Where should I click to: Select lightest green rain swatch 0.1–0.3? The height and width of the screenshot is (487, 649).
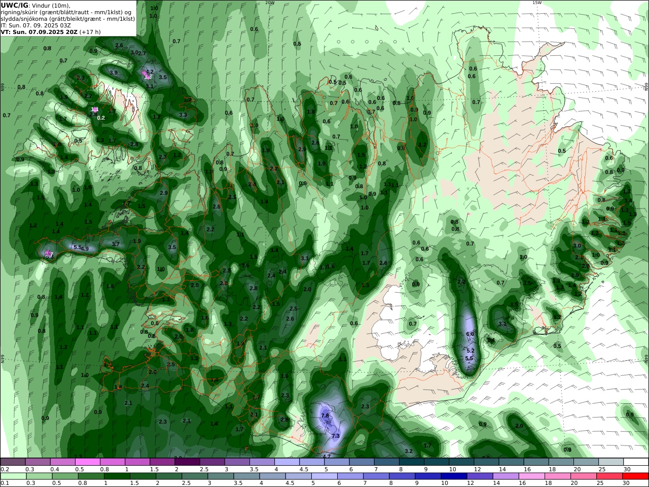tap(13, 476)
